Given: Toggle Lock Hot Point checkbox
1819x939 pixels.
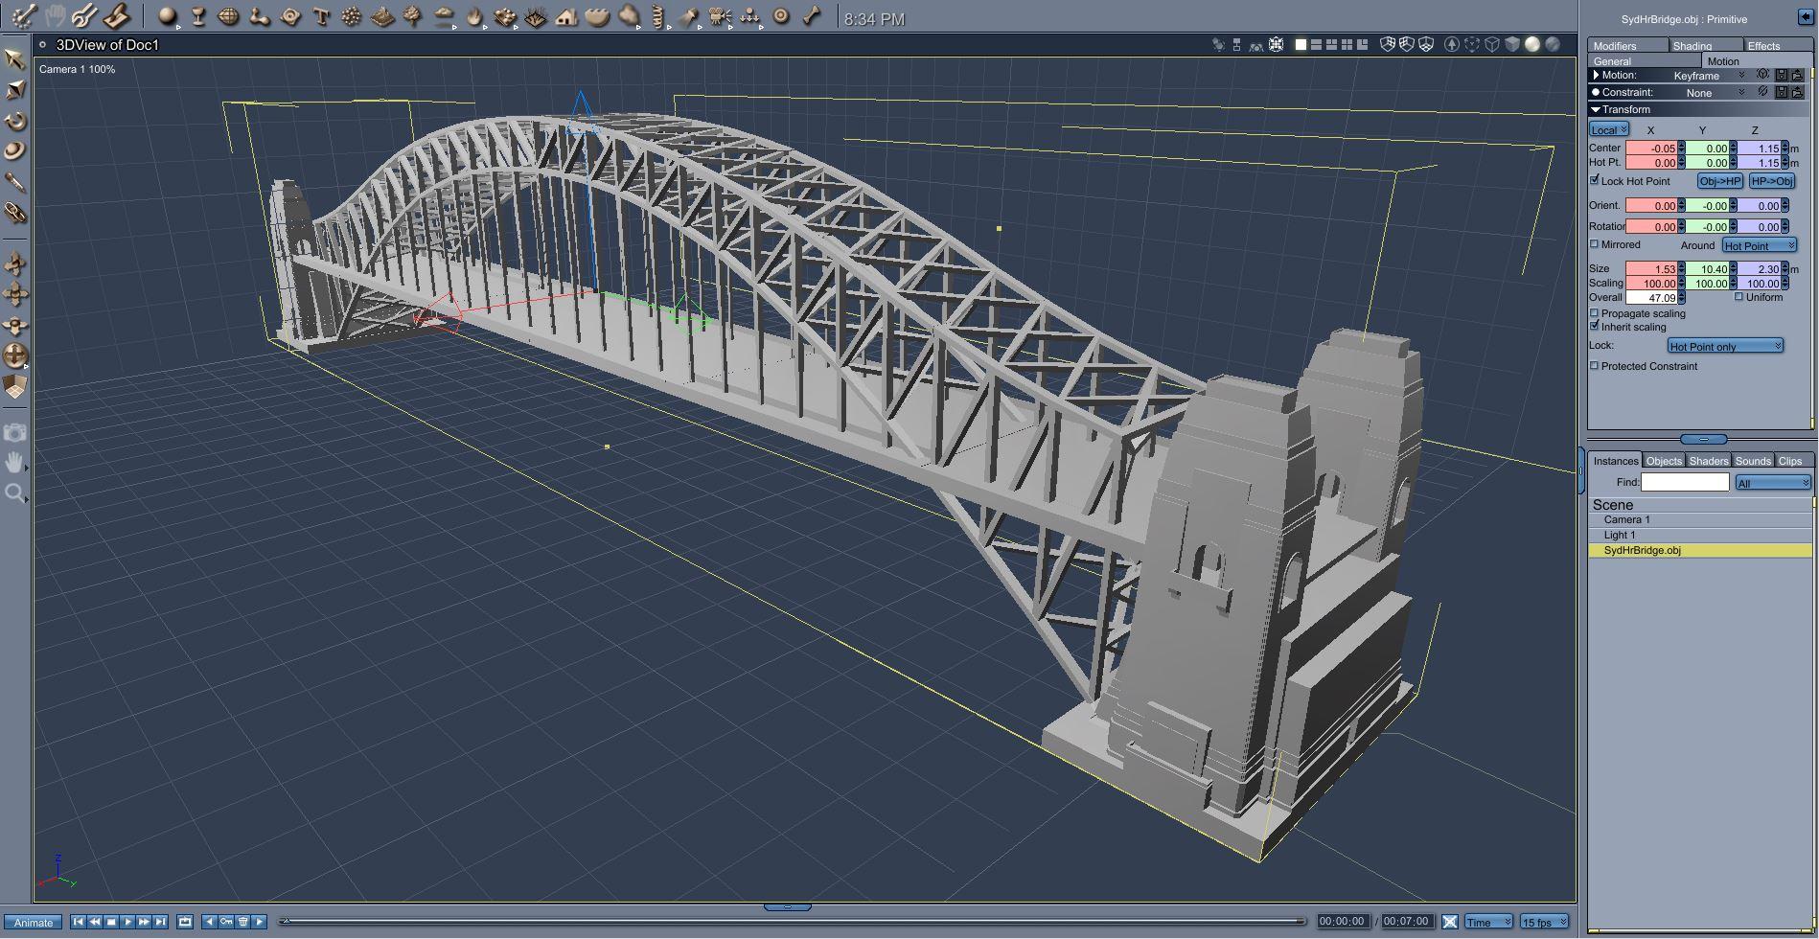Looking at the screenshot, I should click(1595, 180).
